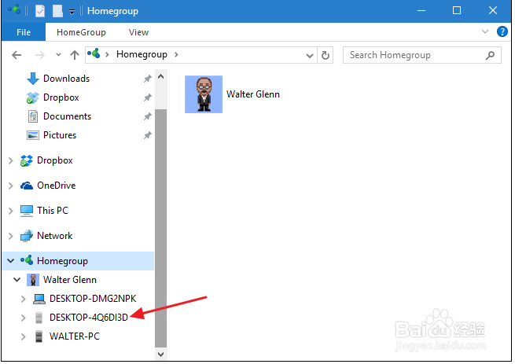The width and height of the screenshot is (515, 364).
Task: Select Network in navigation pane
Action: [54, 236]
